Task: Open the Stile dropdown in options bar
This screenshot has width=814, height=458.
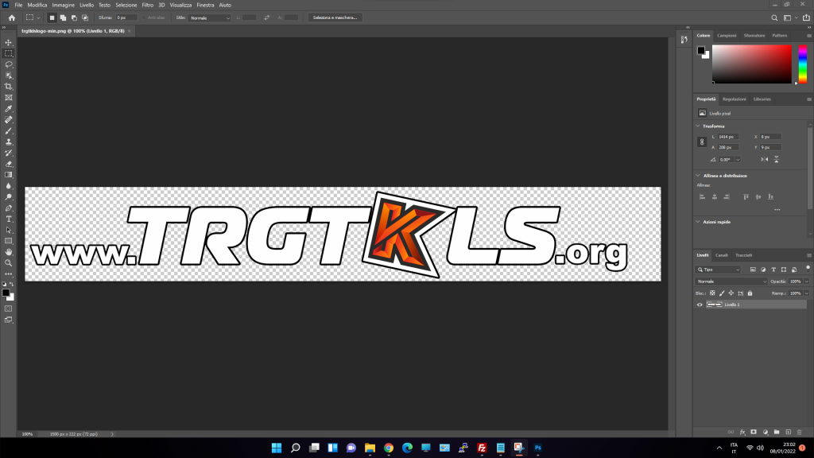Action: point(210,17)
